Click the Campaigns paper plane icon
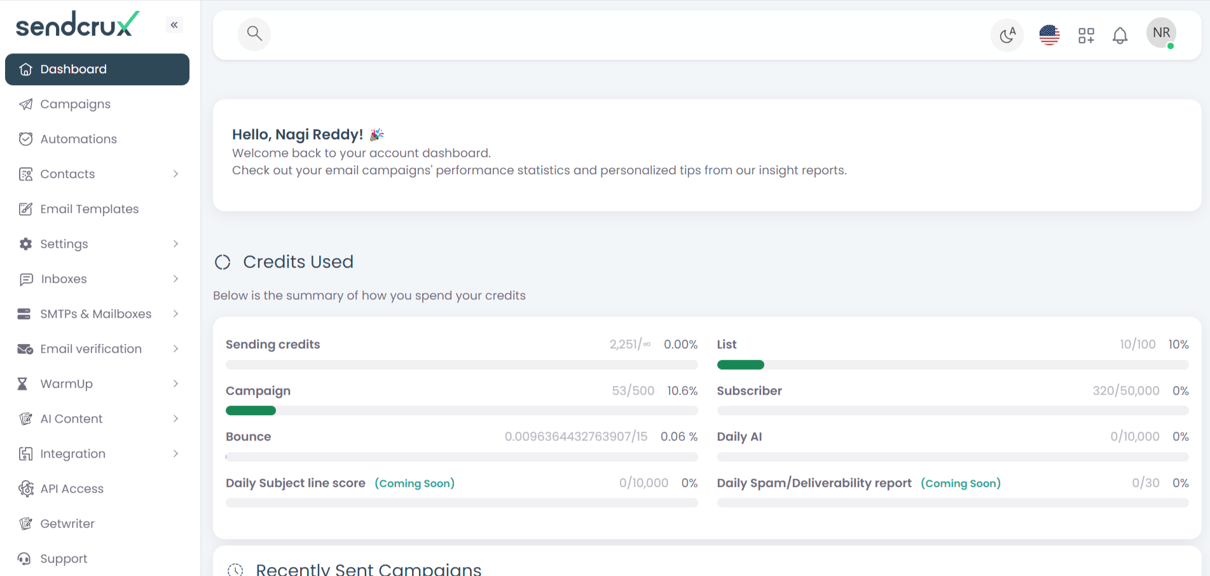This screenshot has width=1210, height=576. 25,104
